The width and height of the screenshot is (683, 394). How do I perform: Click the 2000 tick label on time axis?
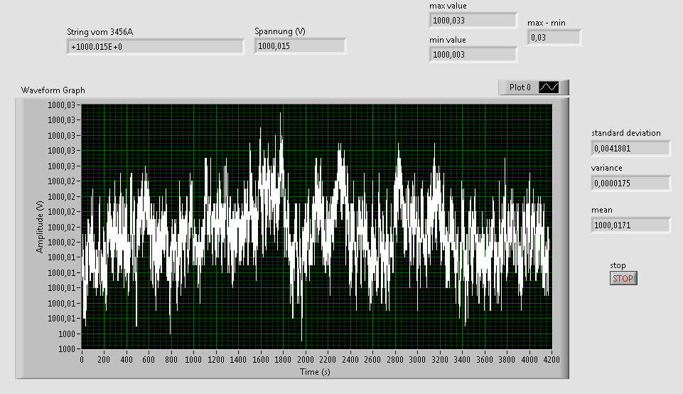pyautogui.click(x=306, y=360)
